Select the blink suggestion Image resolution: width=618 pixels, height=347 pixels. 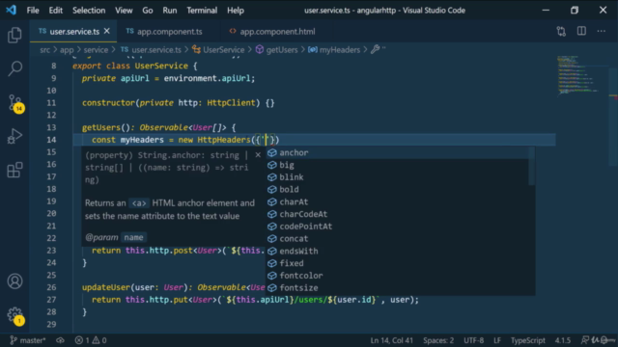pyautogui.click(x=397, y=177)
